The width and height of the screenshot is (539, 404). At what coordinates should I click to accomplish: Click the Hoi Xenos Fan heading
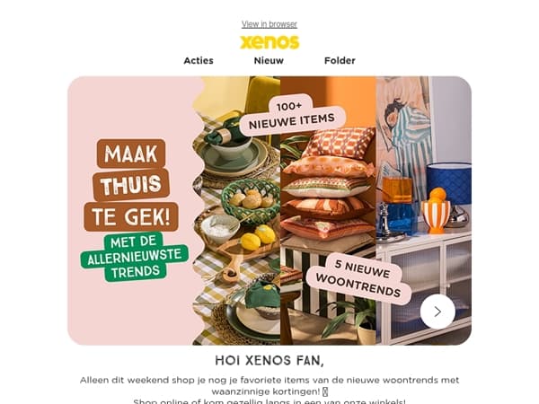269,360
